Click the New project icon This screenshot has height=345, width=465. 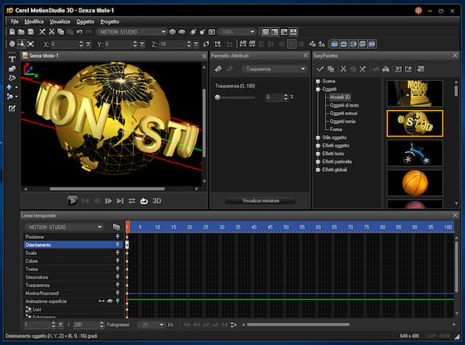pos(12,32)
